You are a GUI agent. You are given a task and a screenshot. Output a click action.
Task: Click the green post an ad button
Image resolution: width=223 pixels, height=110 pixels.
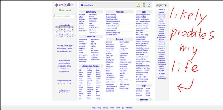click(65, 10)
